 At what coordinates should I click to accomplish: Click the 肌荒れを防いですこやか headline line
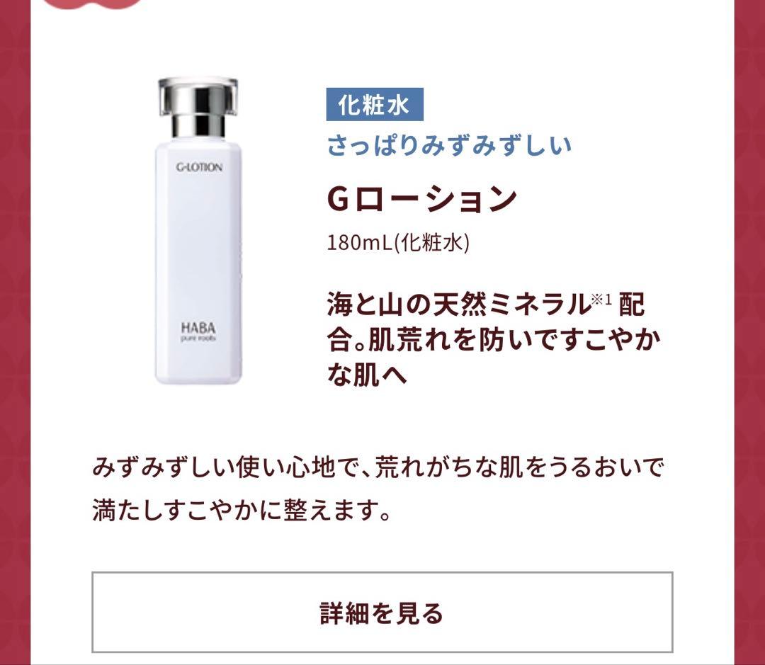(x=514, y=340)
